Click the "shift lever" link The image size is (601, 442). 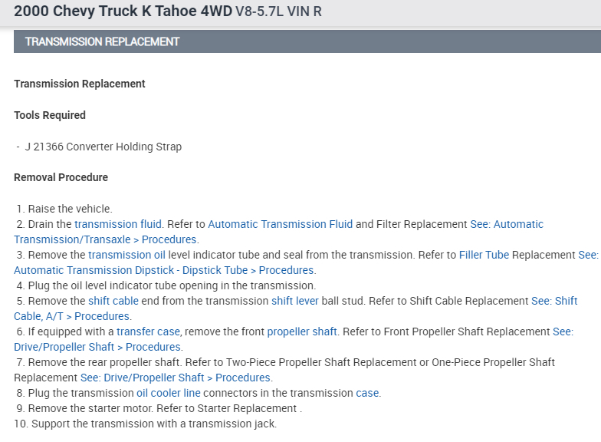click(294, 301)
